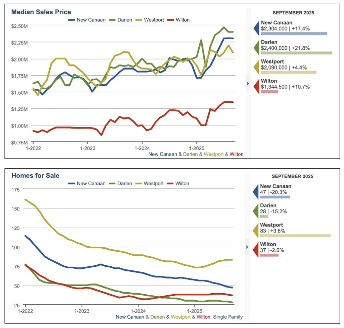The image size is (344, 328).
Task: Select Darien 28 | -15.2% entry in Homes sidebar
Action: [273, 211]
